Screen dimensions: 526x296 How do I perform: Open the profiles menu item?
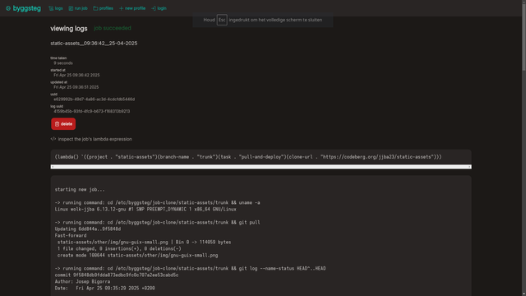[103, 8]
